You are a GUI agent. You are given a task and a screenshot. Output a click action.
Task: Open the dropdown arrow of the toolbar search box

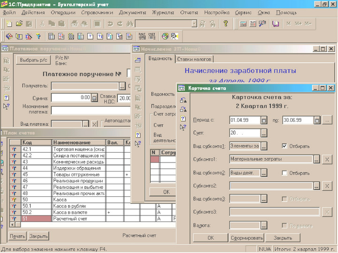194,24
